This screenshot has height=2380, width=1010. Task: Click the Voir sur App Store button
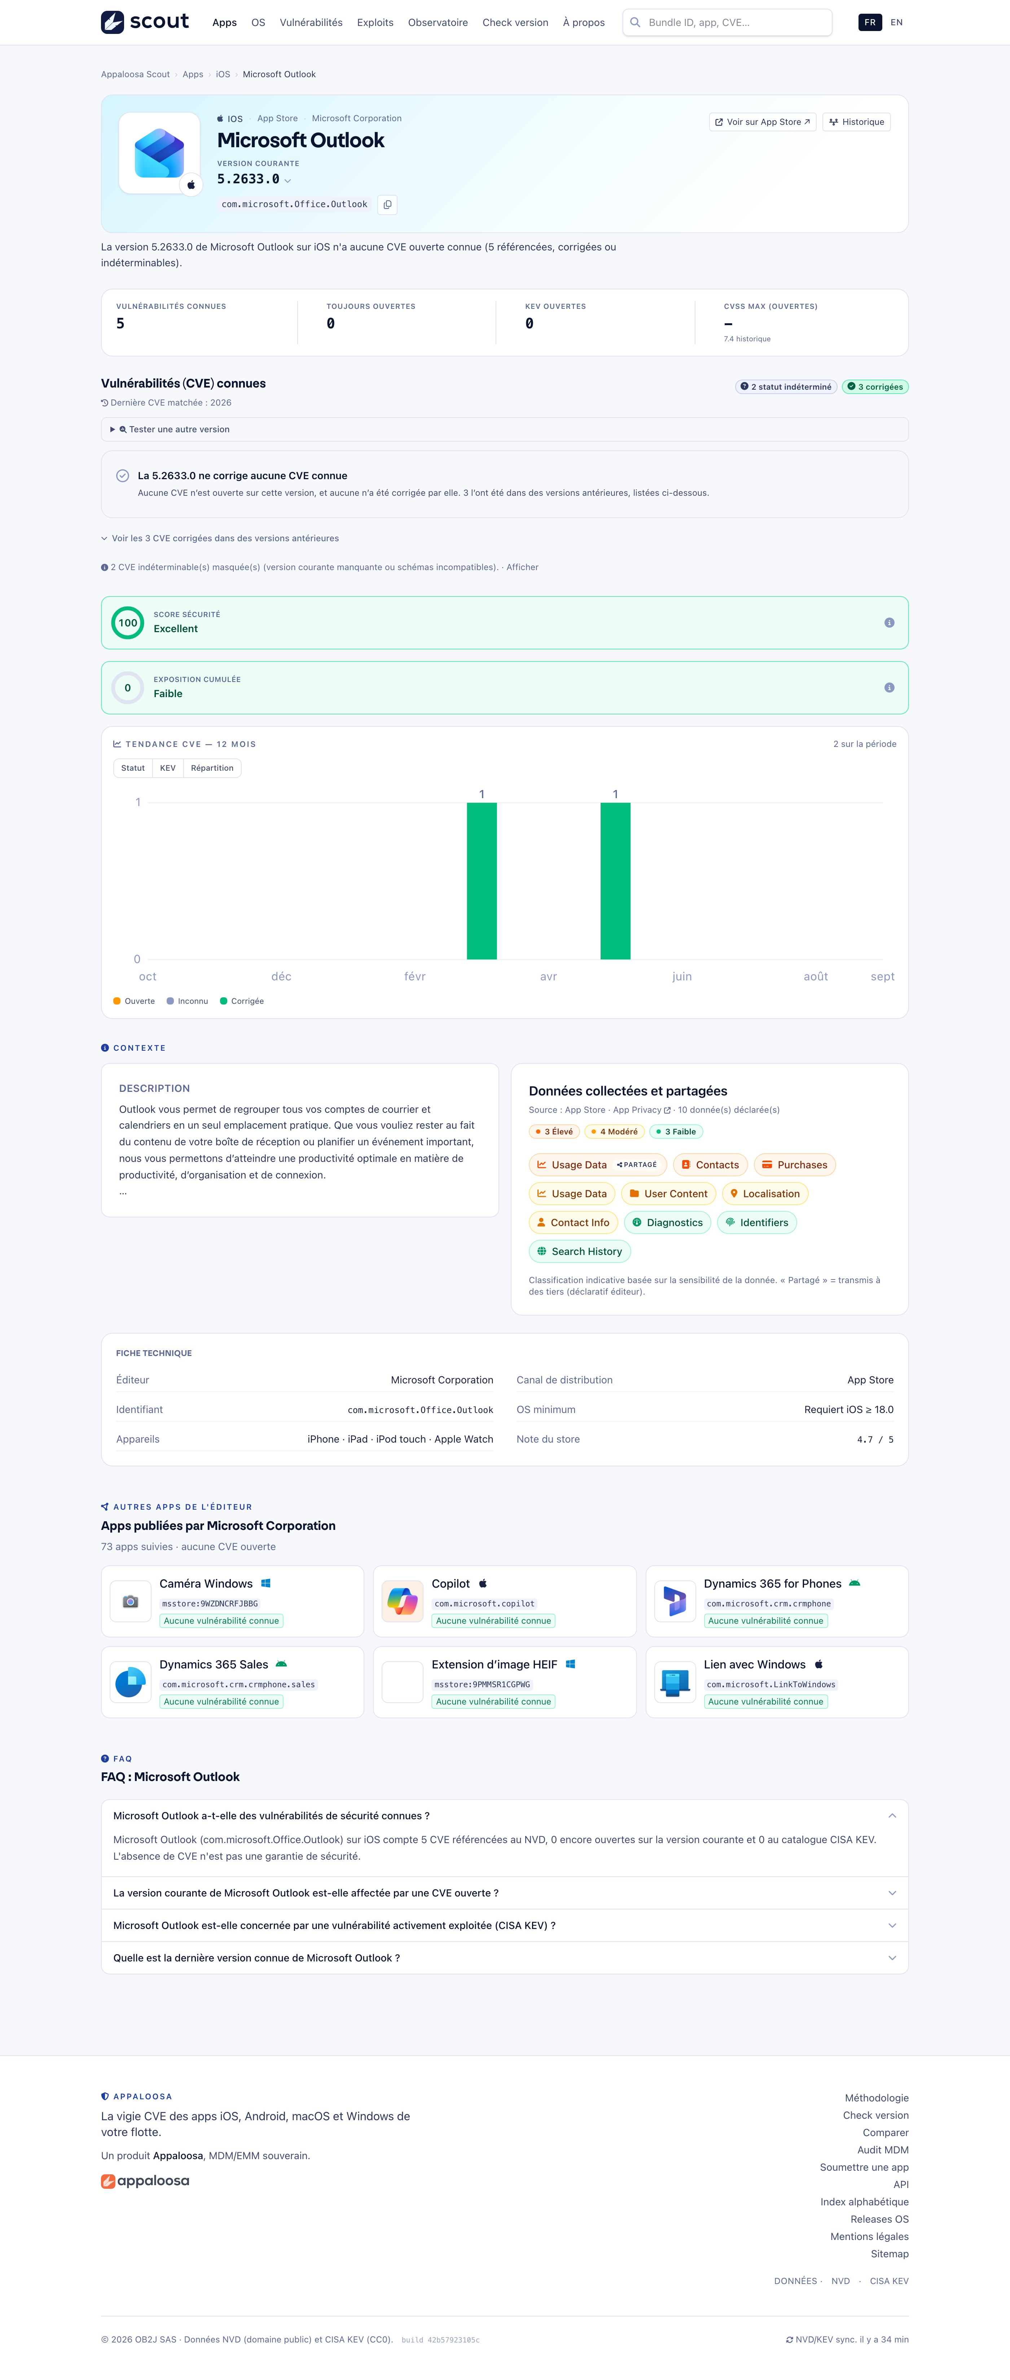tap(763, 122)
